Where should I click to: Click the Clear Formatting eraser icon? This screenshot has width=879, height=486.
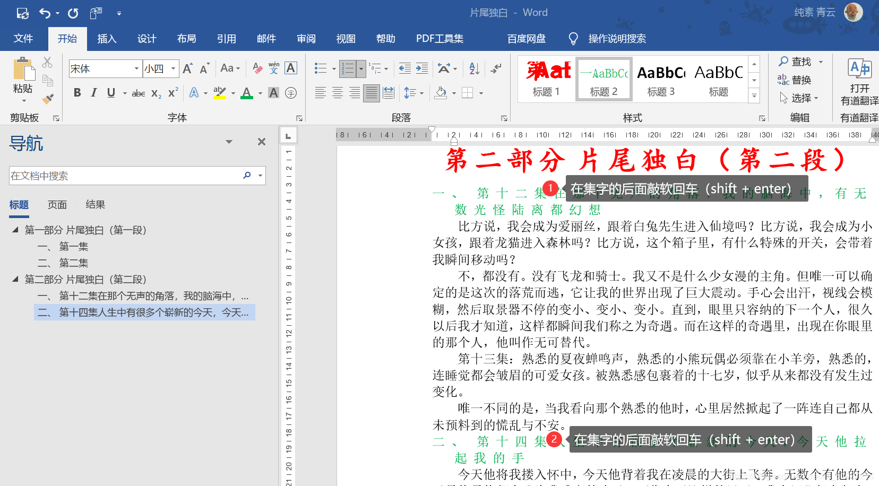(x=257, y=68)
